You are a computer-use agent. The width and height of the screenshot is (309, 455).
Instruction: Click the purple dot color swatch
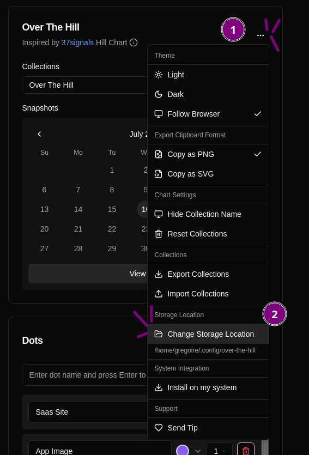(183, 451)
